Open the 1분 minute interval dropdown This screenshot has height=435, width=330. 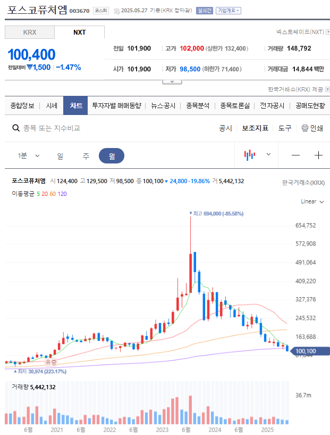pyautogui.click(x=29, y=155)
